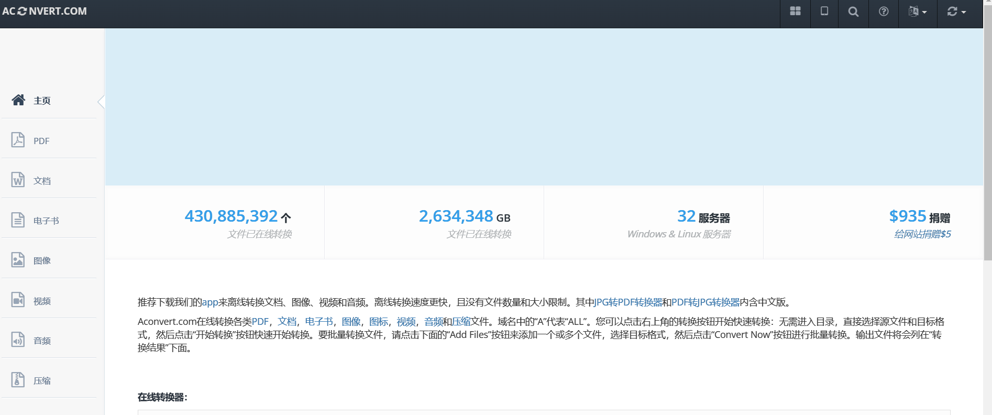Open the video file icon
The image size is (992, 415).
pyautogui.click(x=18, y=300)
